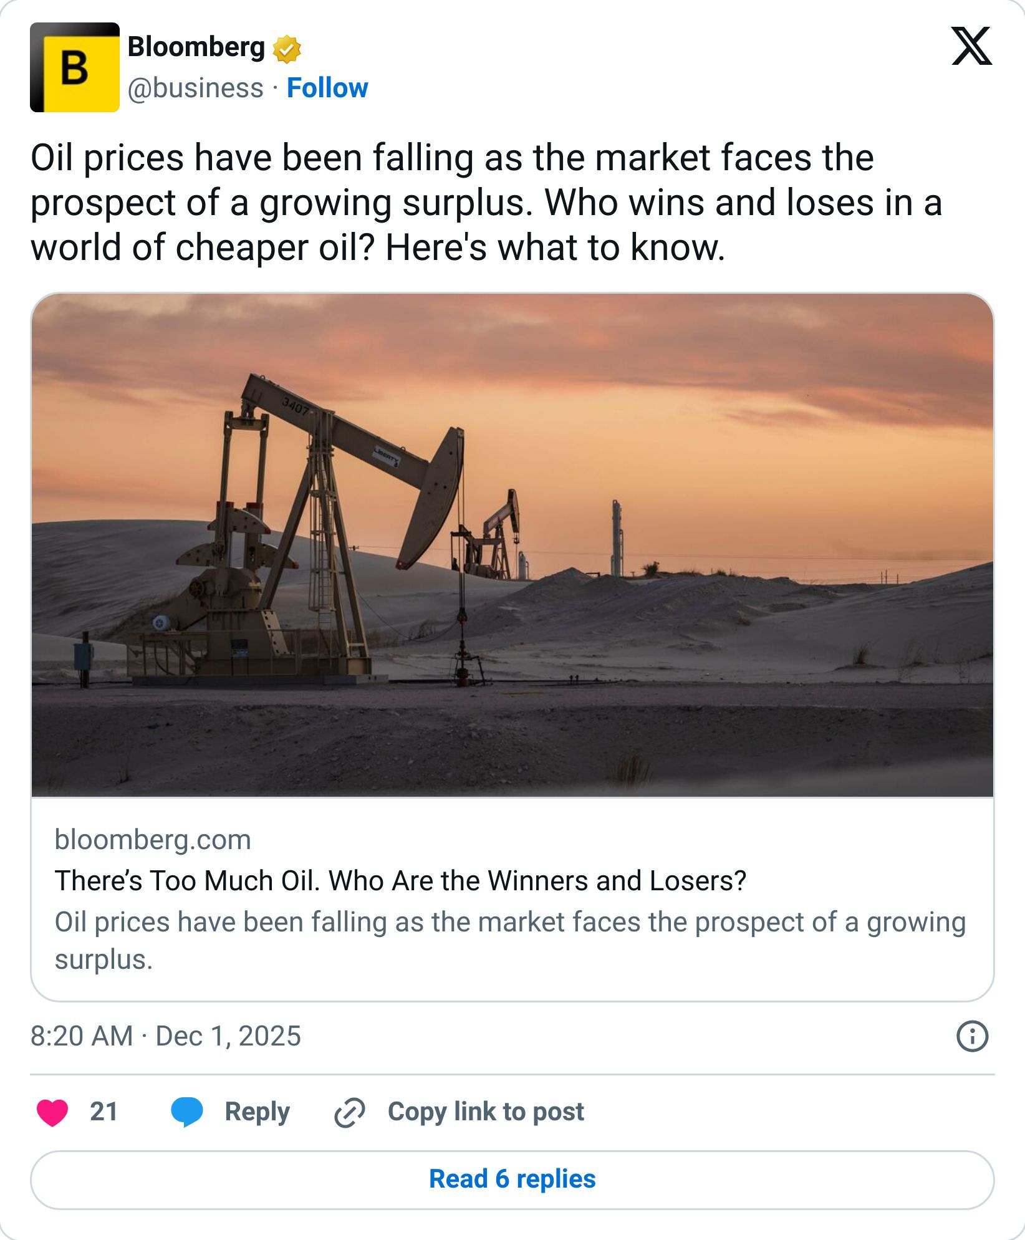This screenshot has width=1025, height=1240.
Task: Open the Bloomberg display name link
Action: (196, 47)
